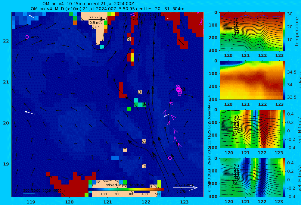The width and height of the screenshot is (301, 205).
Task: Click the salinity colorbar
Action: tap(284, 80)
